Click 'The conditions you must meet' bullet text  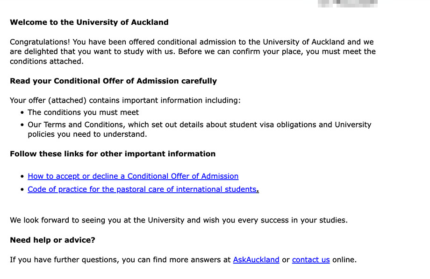point(83,112)
